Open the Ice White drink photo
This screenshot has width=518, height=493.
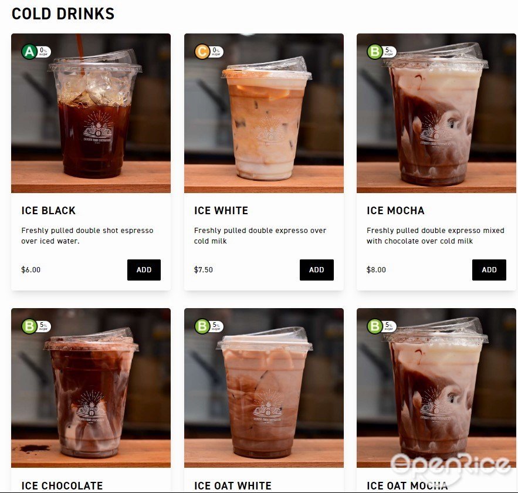pyautogui.click(x=263, y=113)
